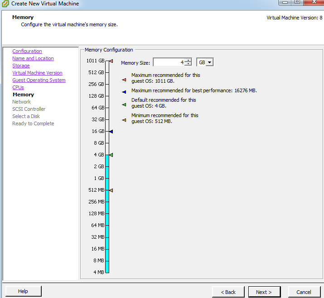
Task: Click the Network step in the sidebar
Action: [x=21, y=102]
